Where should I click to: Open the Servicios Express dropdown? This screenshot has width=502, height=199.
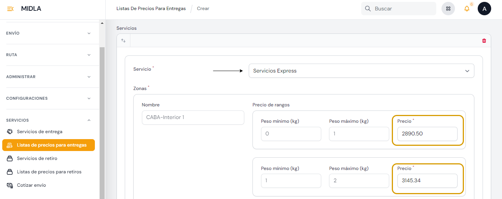(x=361, y=71)
